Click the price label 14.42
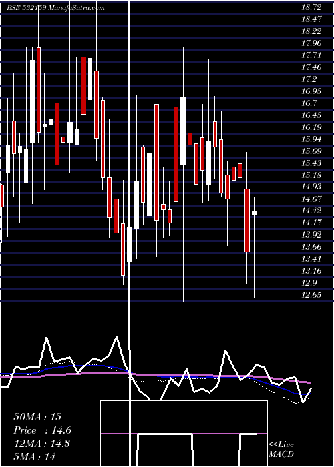 point(312,211)
